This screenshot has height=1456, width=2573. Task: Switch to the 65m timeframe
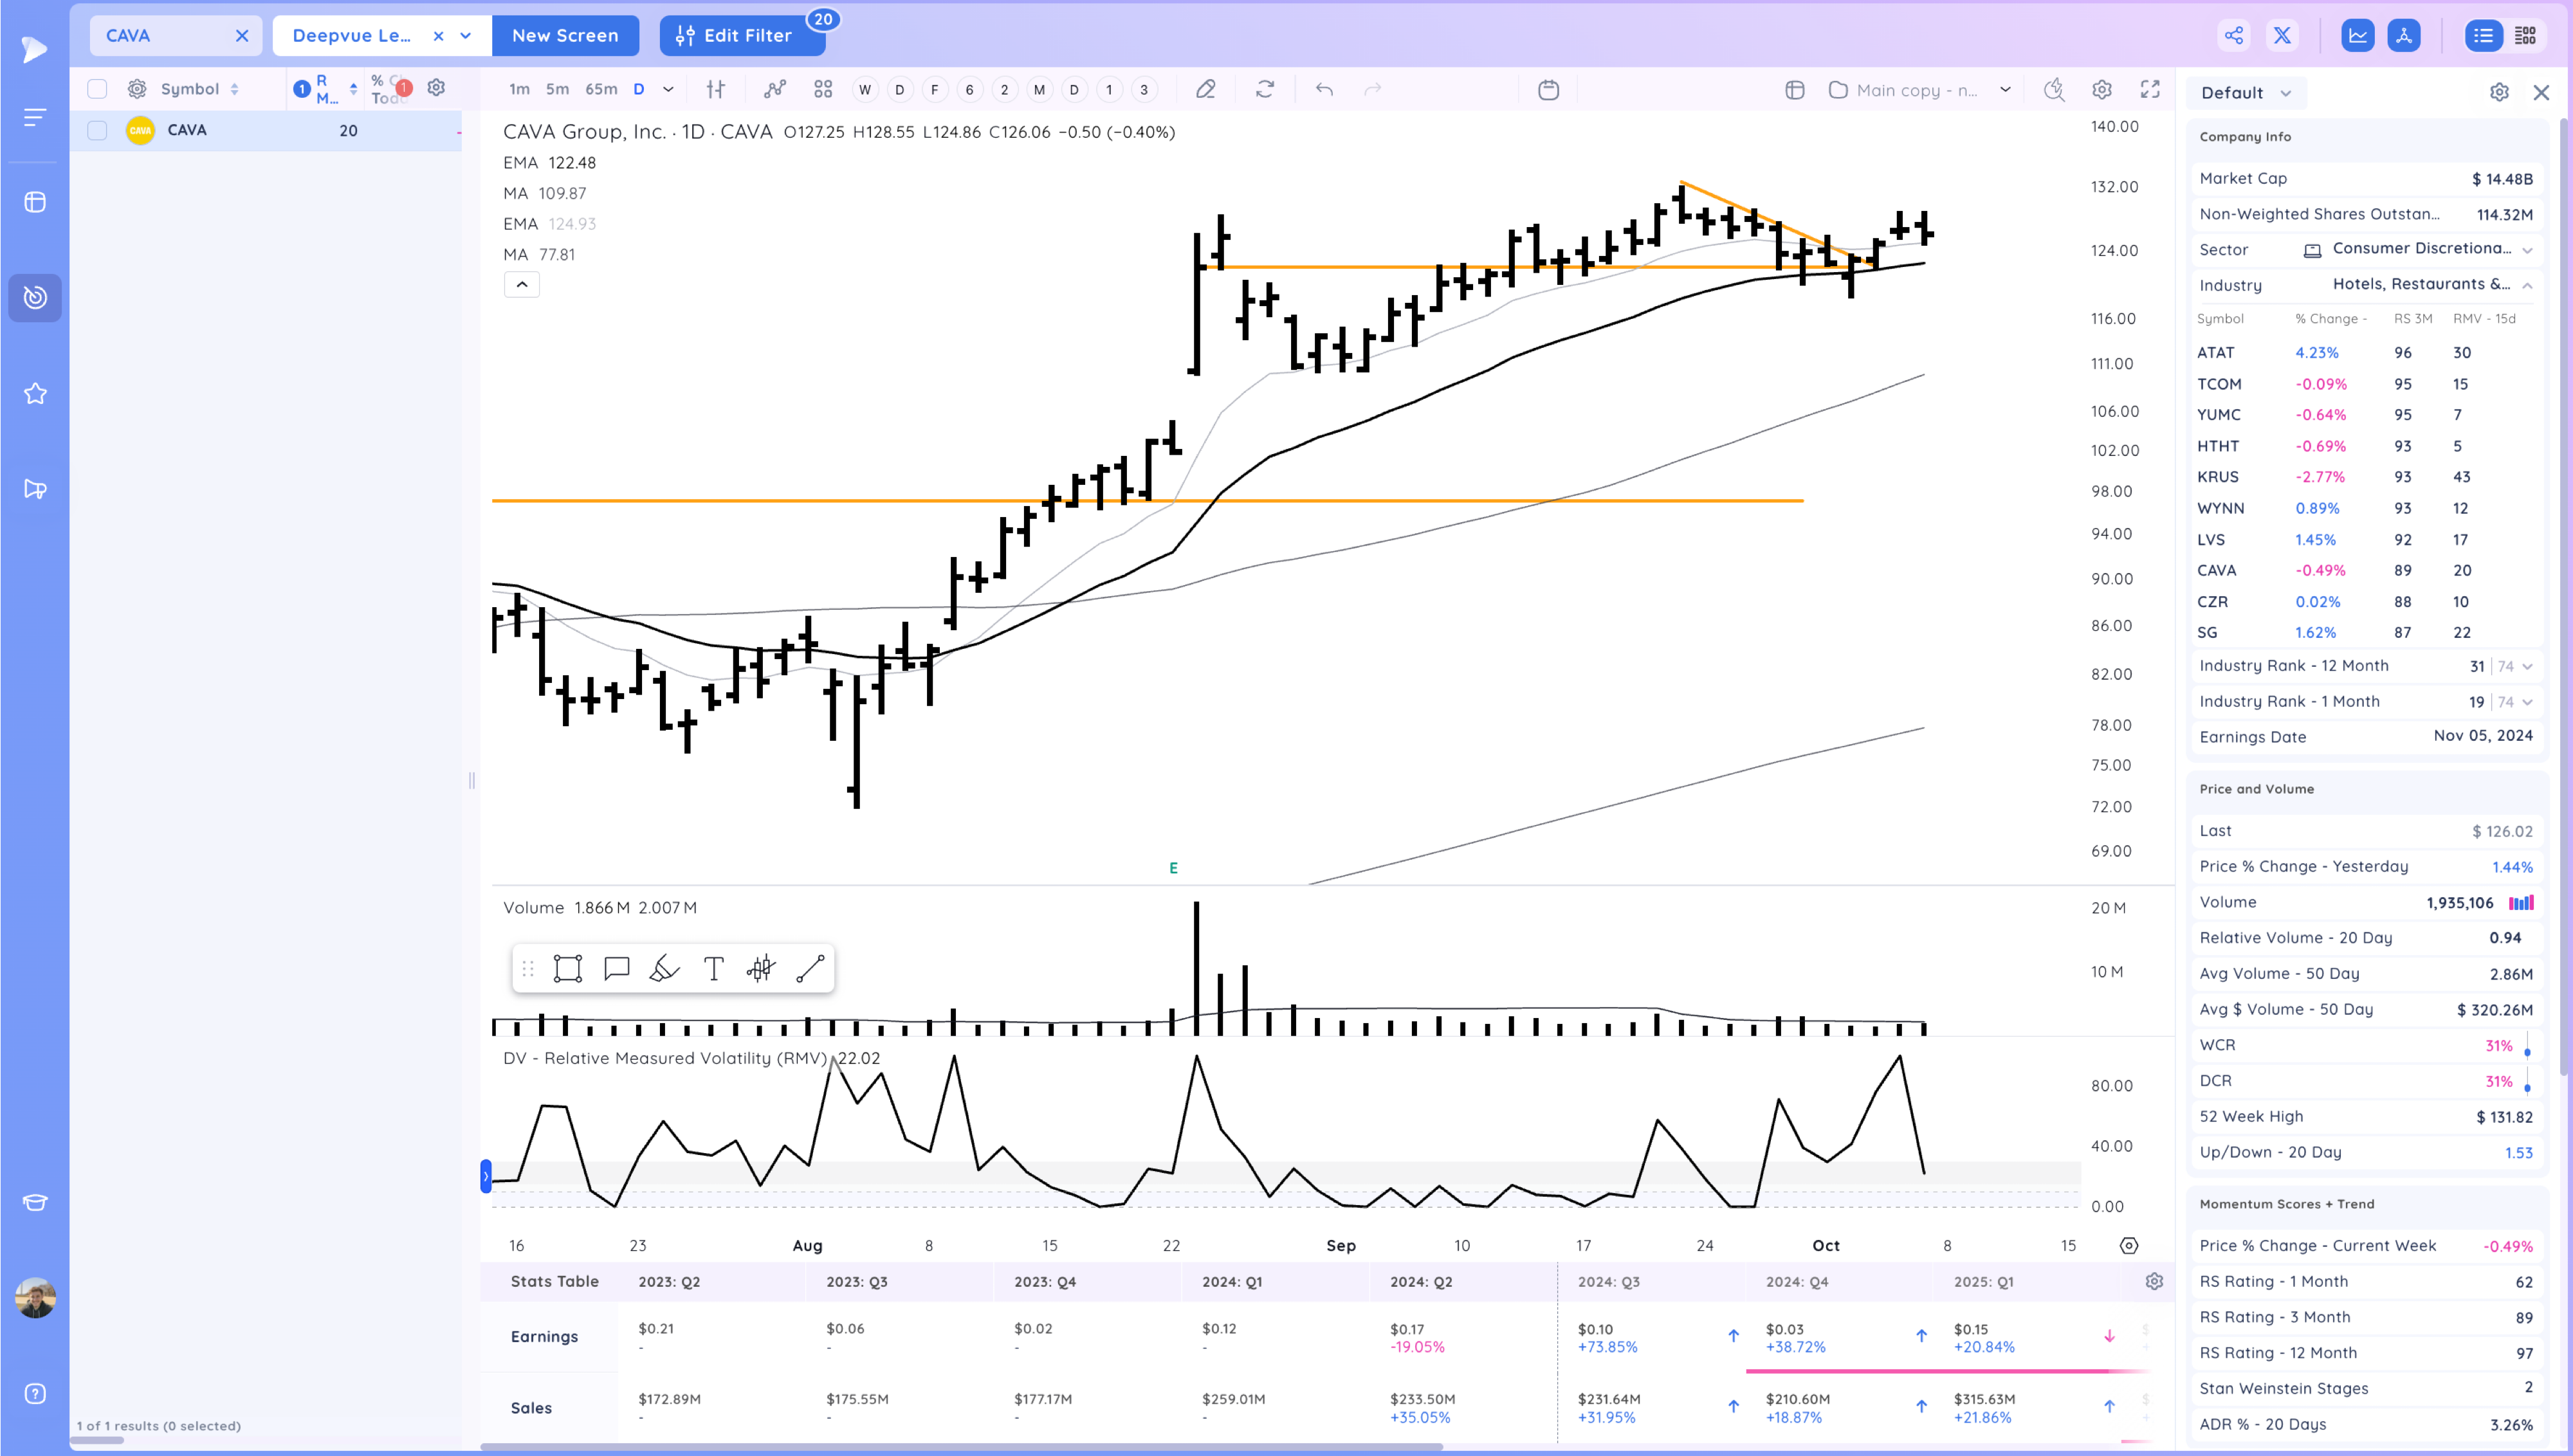(600, 90)
